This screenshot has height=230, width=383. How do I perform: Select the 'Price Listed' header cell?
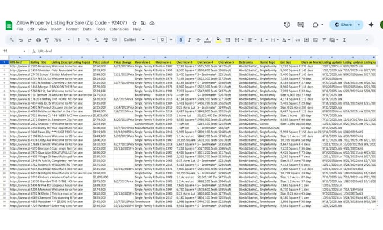(x=103, y=62)
